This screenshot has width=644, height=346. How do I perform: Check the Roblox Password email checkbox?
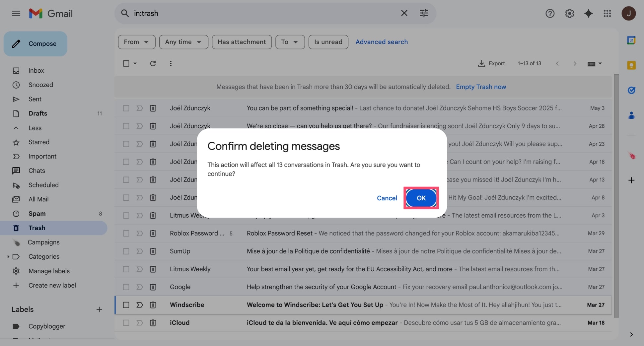click(x=126, y=233)
